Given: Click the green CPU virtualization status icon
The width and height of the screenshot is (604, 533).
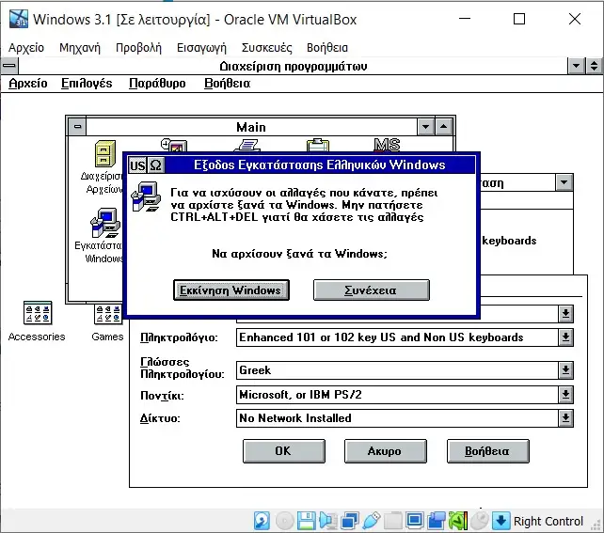Looking at the screenshot, I should (458, 521).
